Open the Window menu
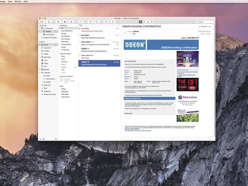The width and height of the screenshot is (248, 186). tap(18, 1)
